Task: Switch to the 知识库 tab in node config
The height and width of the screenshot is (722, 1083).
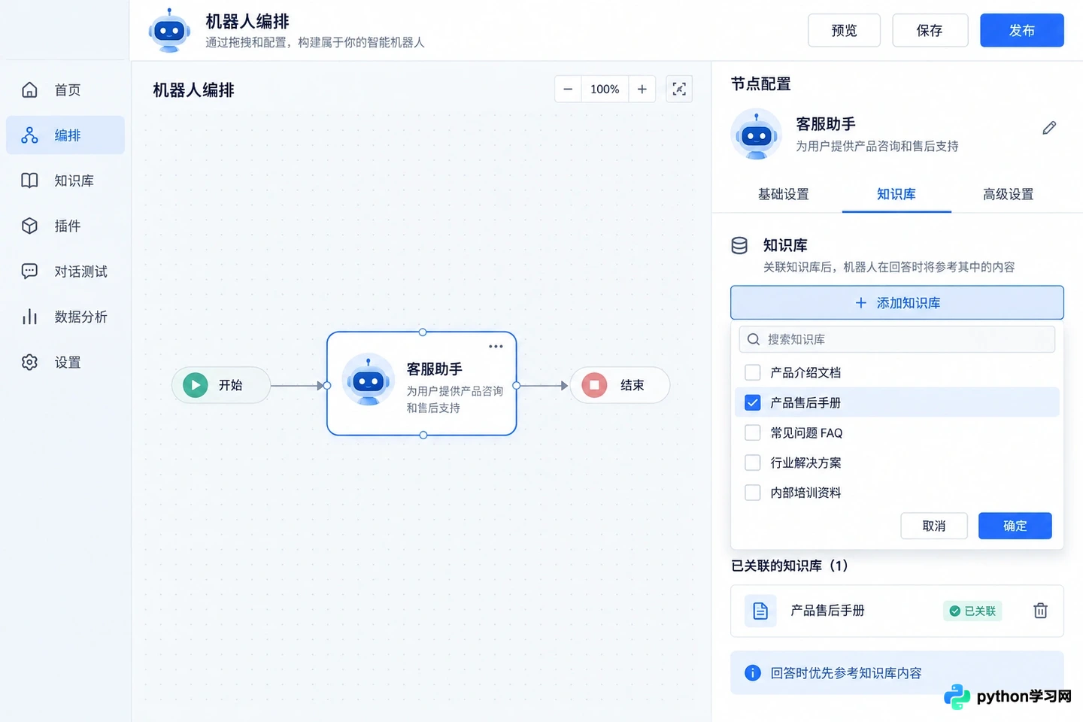Action: point(896,194)
